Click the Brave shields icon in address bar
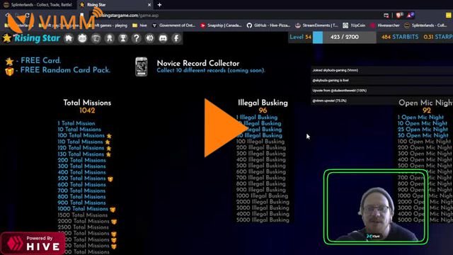 (399, 15)
